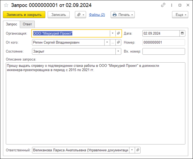Expand the Состояние dropdown
The image size is (193, 159).
[118, 51]
